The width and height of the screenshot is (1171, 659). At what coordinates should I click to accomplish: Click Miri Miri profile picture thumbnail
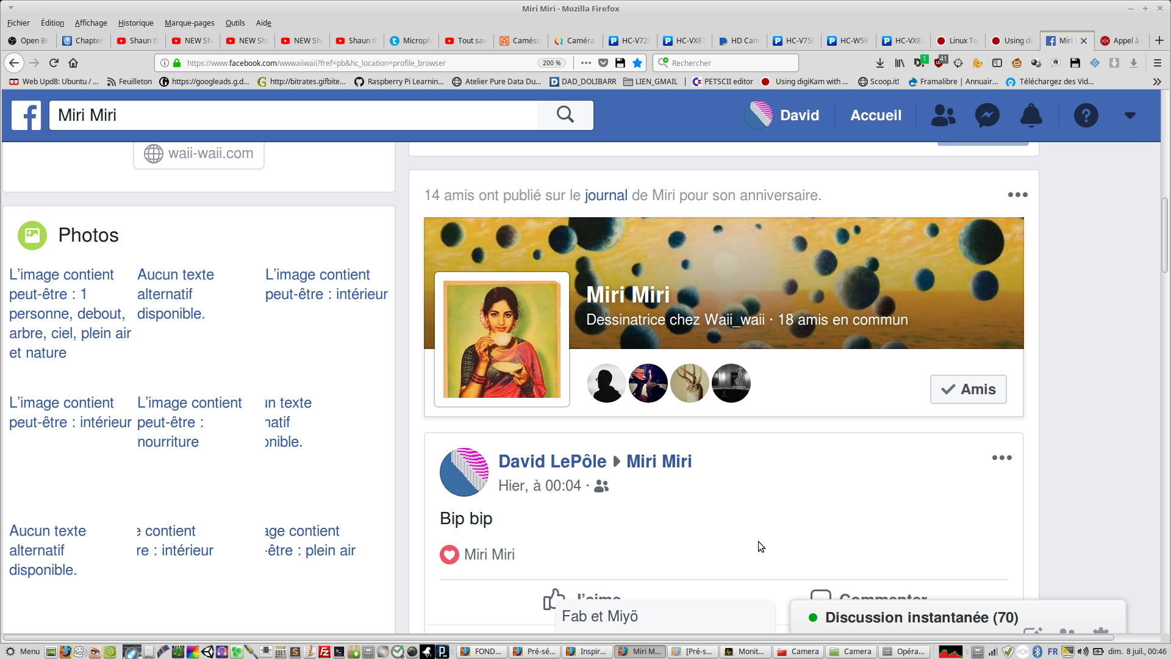(501, 339)
